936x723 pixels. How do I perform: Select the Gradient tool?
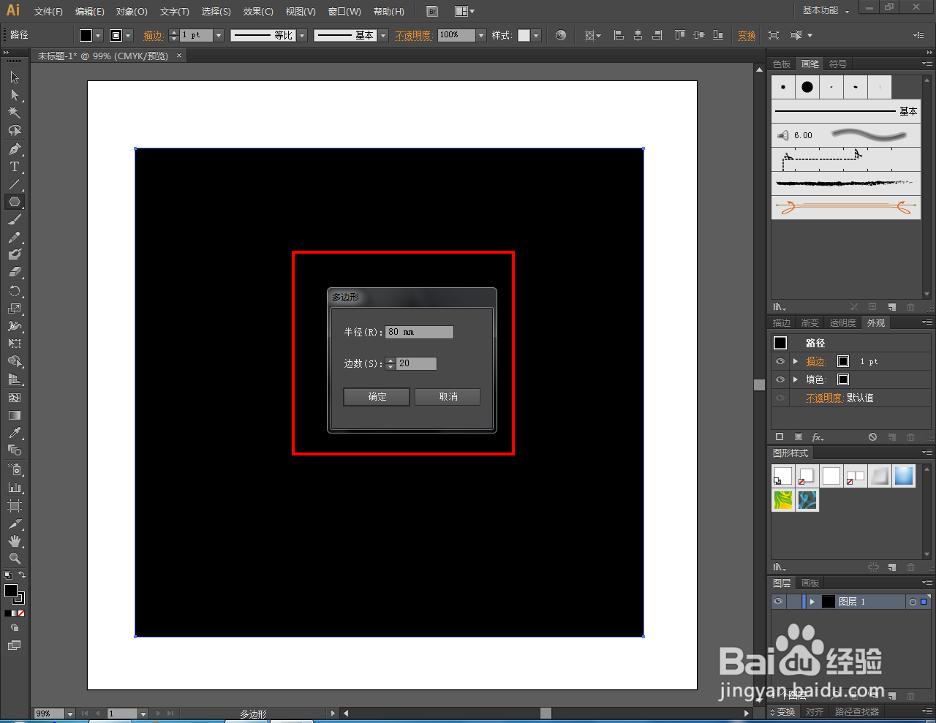tap(15, 415)
